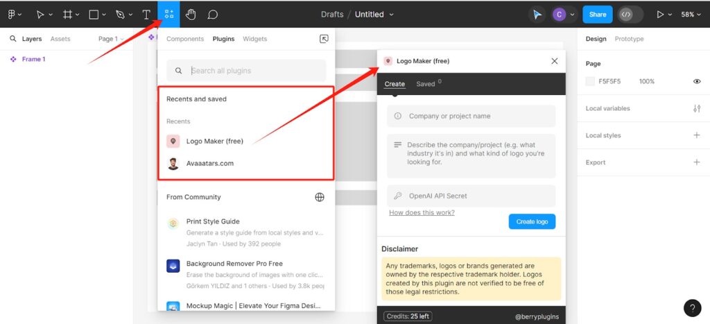Focus the logo description text area
The image size is (710, 324).
click(471, 156)
